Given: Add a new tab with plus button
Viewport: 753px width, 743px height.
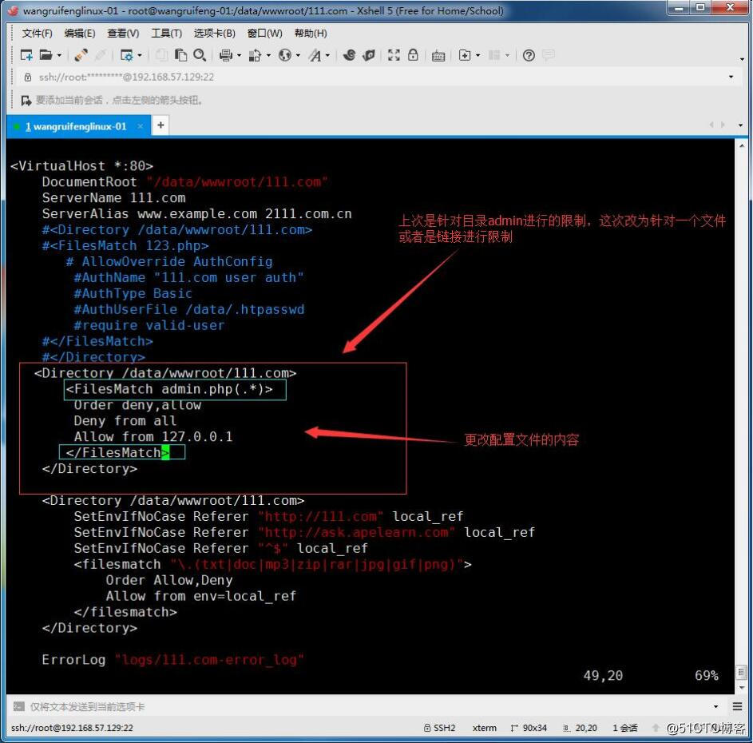Looking at the screenshot, I should coord(161,125).
